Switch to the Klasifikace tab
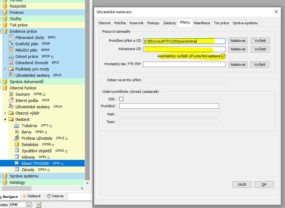 [x=202, y=23]
